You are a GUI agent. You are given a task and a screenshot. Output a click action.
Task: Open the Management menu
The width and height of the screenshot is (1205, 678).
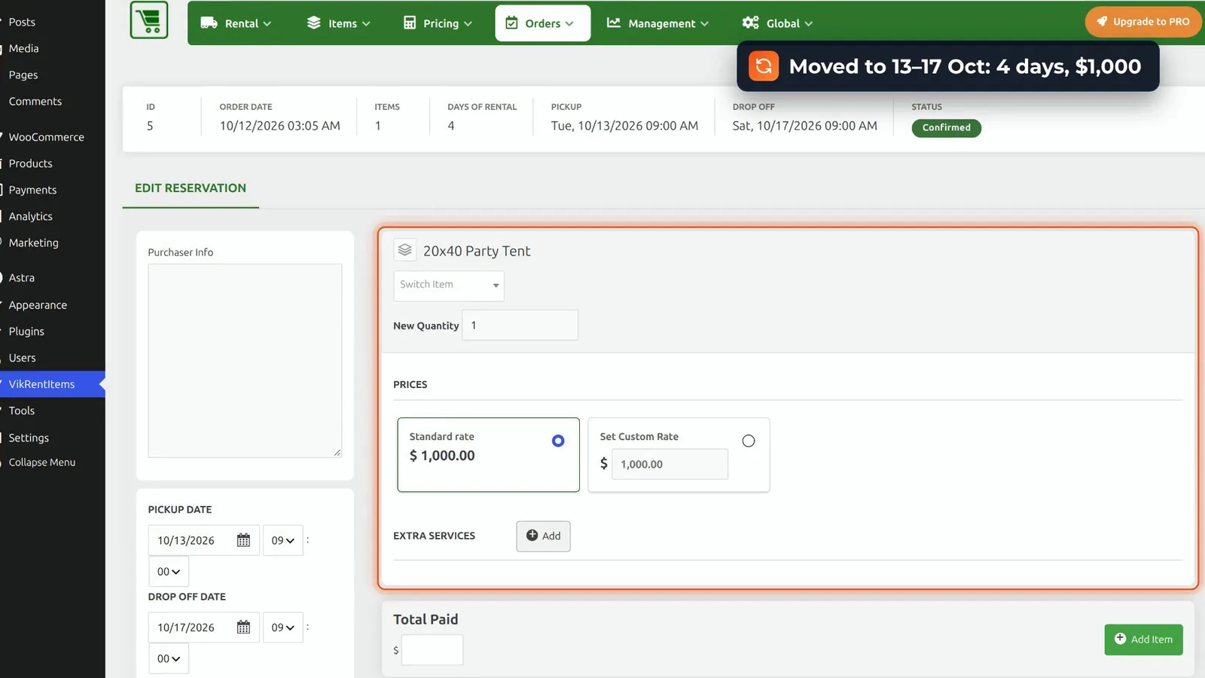(657, 23)
